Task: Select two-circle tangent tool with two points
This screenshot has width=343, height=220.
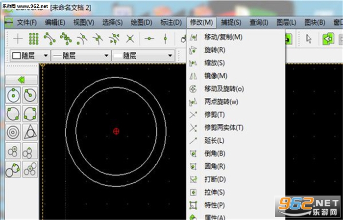Action: (13, 169)
